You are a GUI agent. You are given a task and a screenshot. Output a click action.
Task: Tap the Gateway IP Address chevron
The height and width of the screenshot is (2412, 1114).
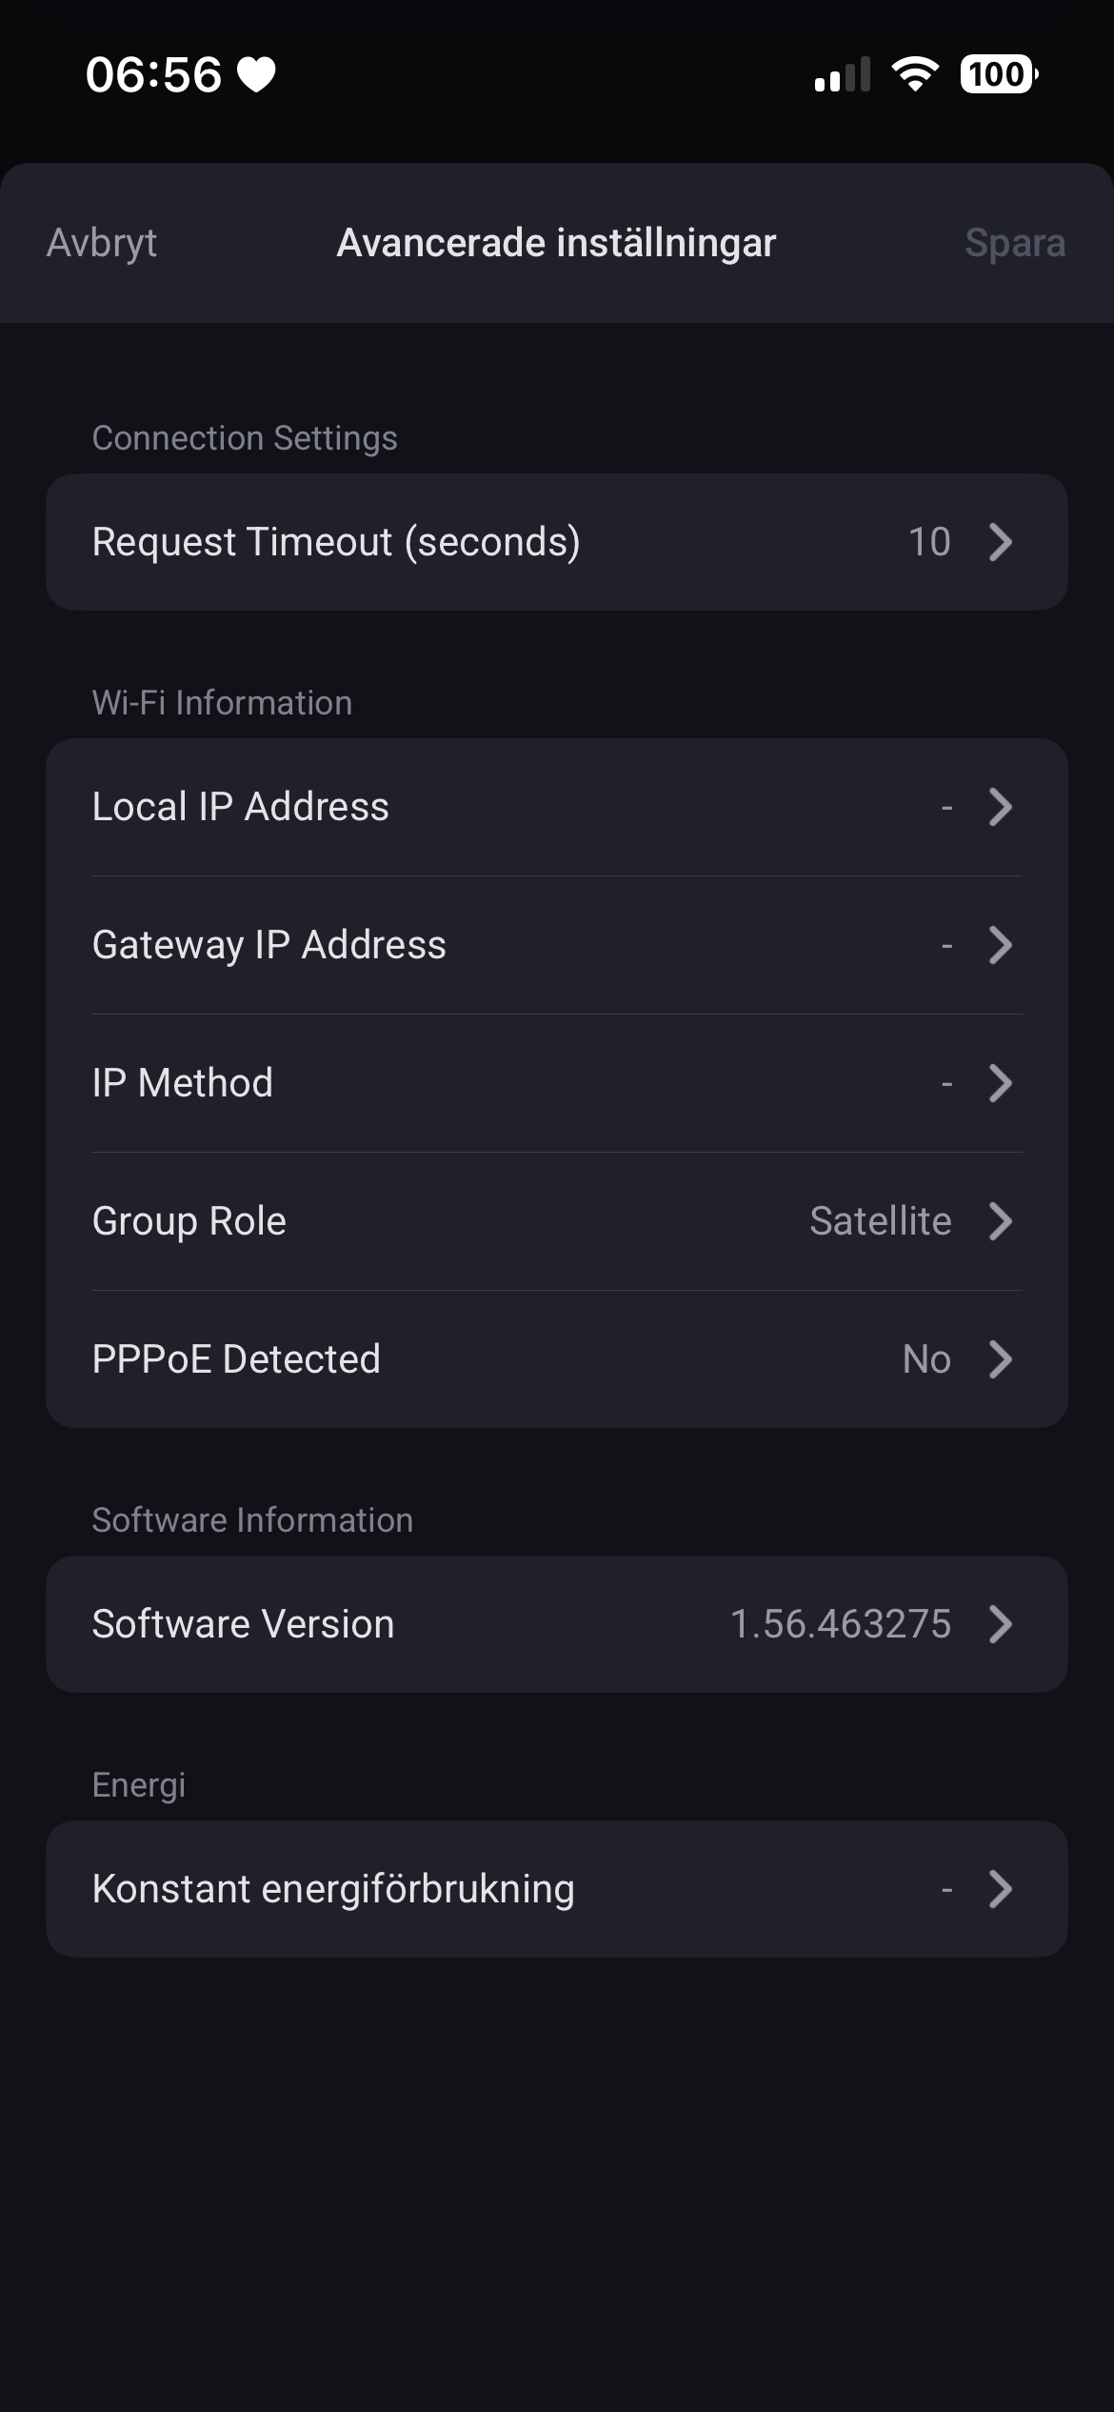coord(1000,945)
